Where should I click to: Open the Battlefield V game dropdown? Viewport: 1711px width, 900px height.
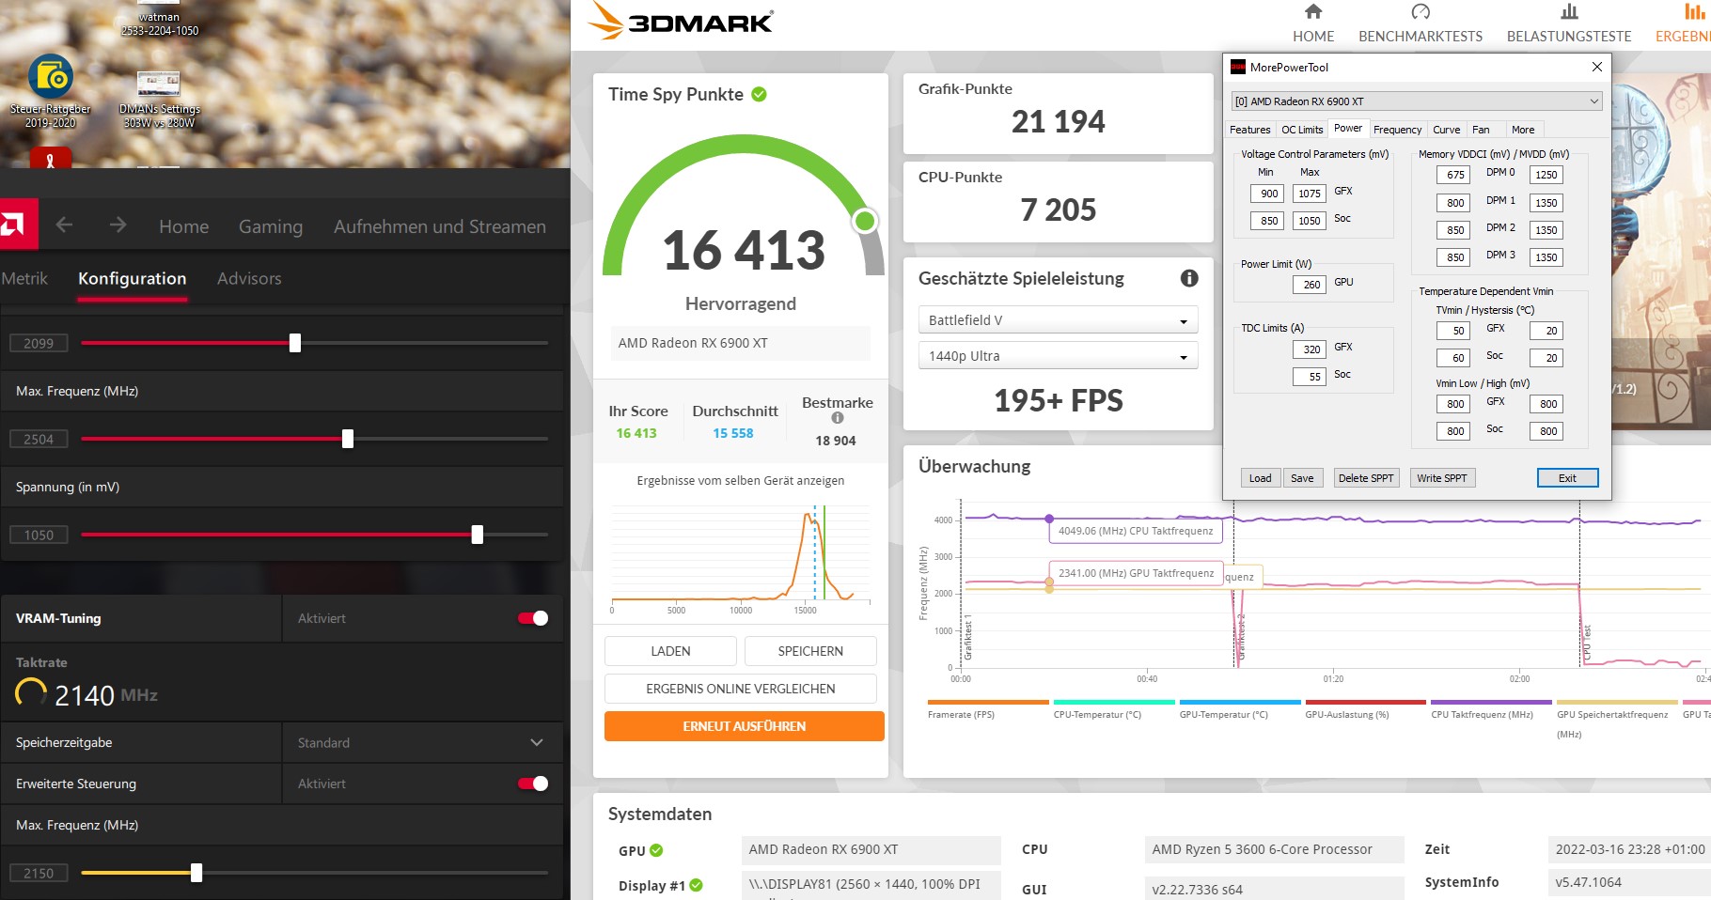1058,320
